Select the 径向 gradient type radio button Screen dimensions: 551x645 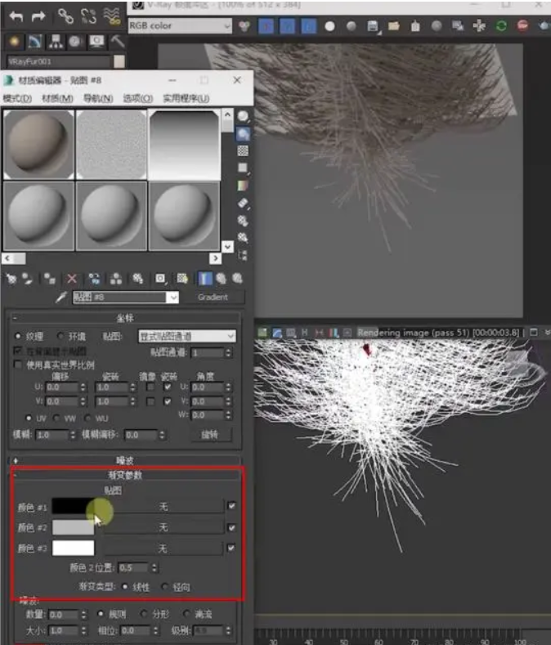point(166,587)
